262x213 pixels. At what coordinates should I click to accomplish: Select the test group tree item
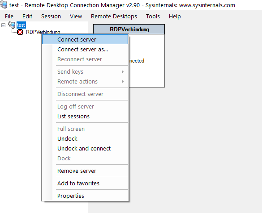click(x=21, y=25)
